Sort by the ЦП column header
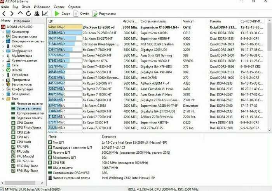 point(83,21)
